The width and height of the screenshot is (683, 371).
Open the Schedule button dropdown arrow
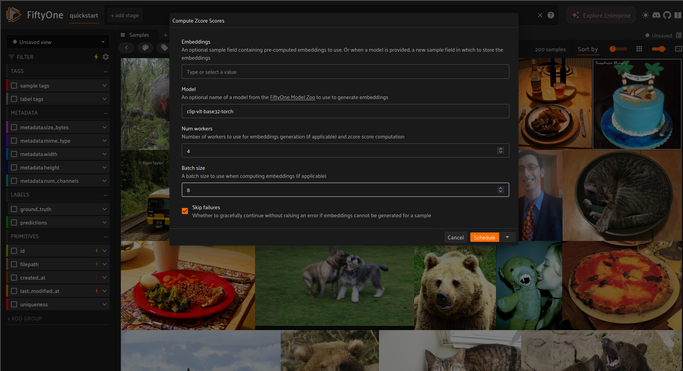507,238
